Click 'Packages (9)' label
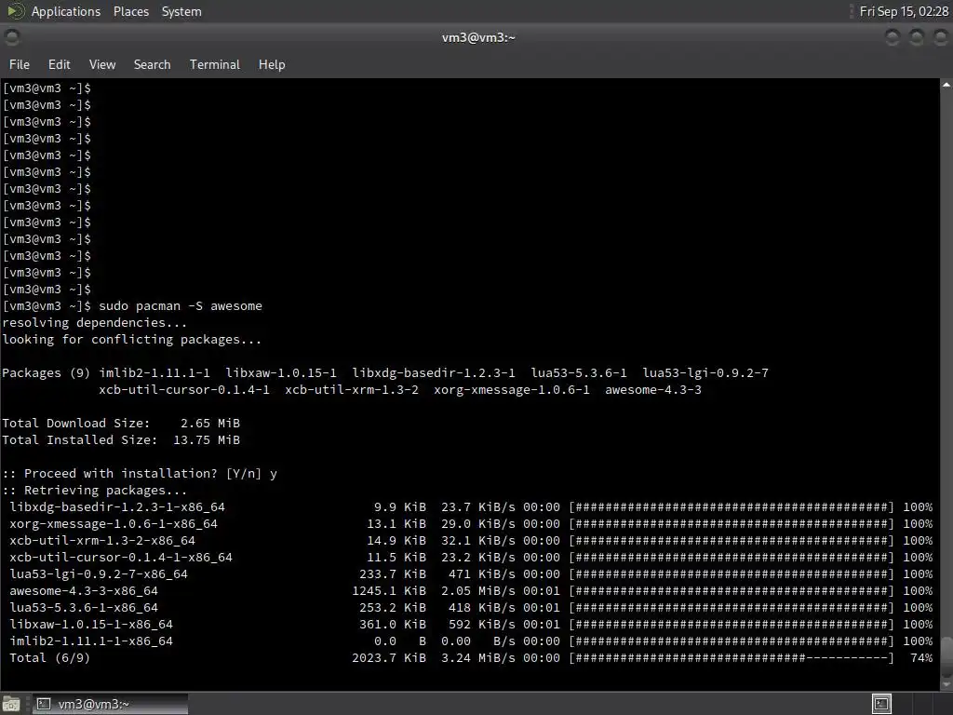The image size is (953, 715). tap(46, 372)
